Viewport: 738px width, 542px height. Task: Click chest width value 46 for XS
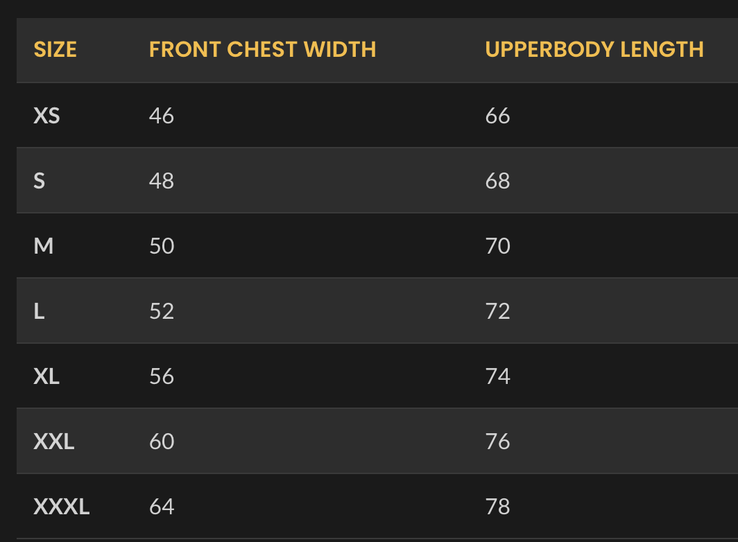pyautogui.click(x=161, y=116)
